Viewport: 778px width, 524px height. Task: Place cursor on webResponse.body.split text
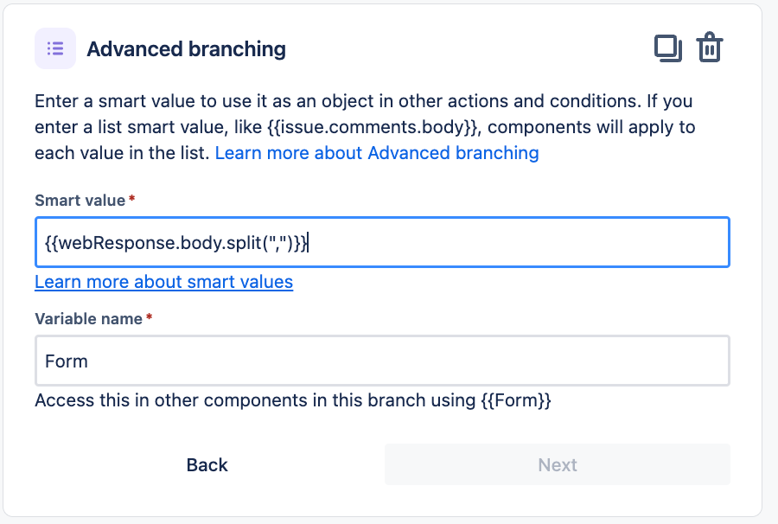[176, 243]
